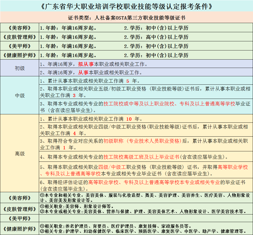Image resolution: width=253 pixels, height=235 pixels.
Task: Click the red number 5 in 中级 conditions
Action: pyautogui.click(x=128, y=81)
